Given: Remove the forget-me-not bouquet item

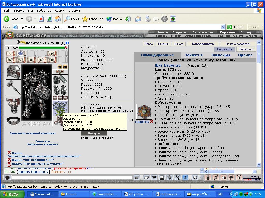Looking at the screenshot, I should (x=60, y=108).
